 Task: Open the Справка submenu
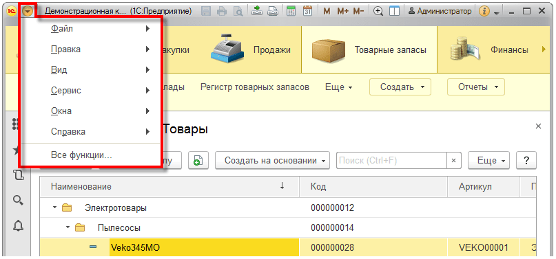(91, 132)
